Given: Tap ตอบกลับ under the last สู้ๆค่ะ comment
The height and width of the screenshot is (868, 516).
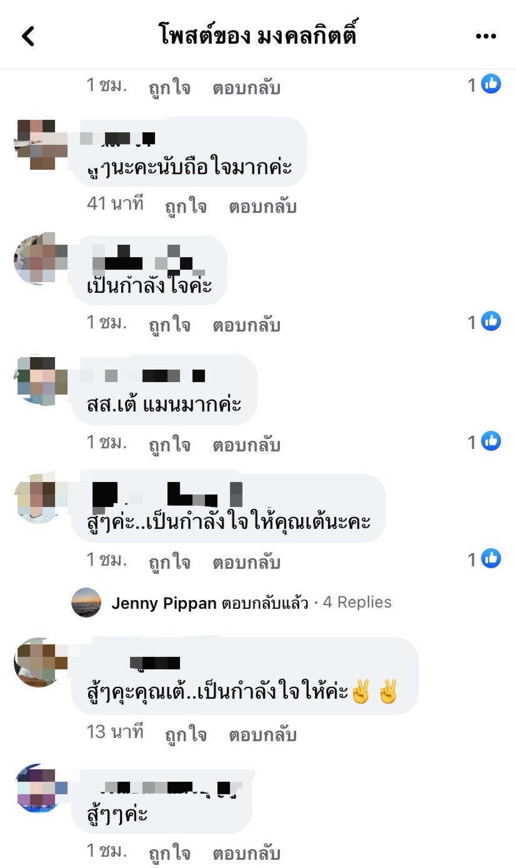Looking at the screenshot, I should point(247,854).
